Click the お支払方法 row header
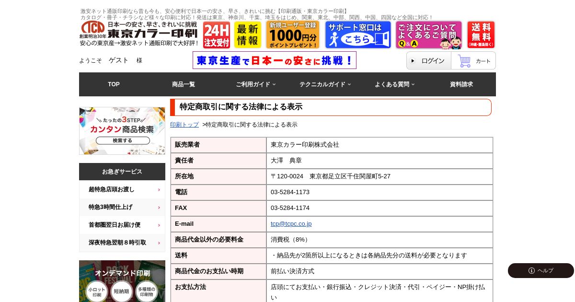 point(218,291)
